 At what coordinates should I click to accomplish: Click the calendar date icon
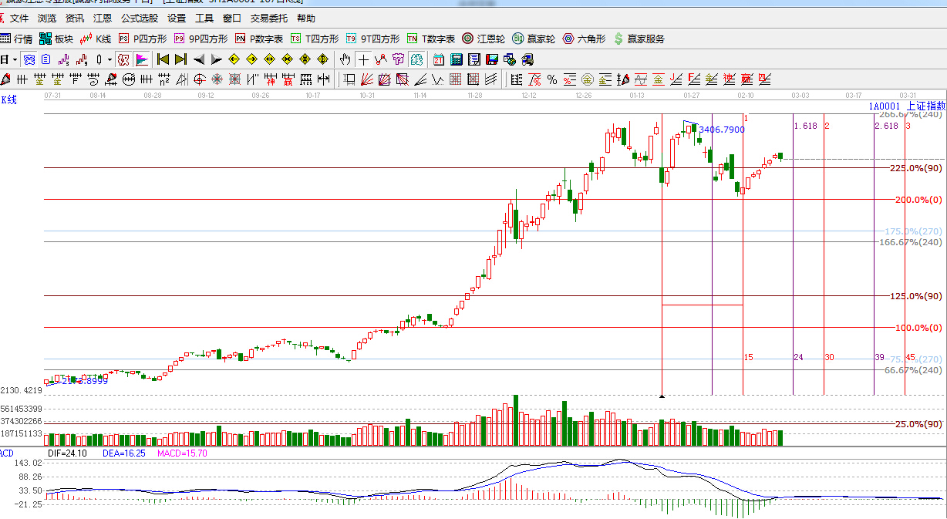[439, 59]
